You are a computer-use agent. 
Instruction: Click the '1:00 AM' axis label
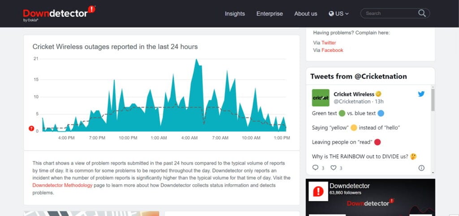159,138
